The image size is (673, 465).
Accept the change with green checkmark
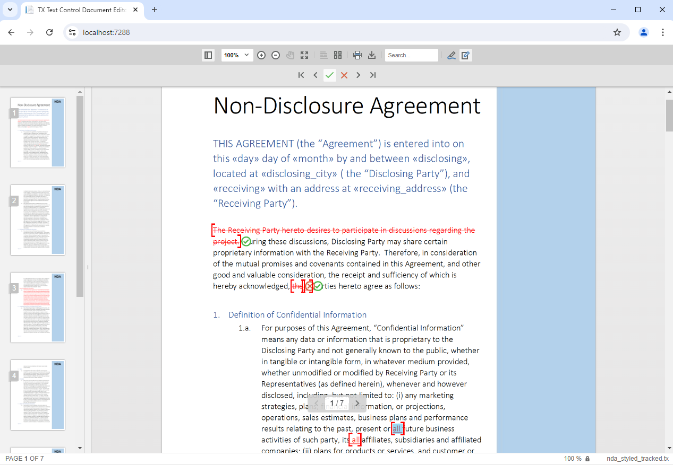[330, 75]
